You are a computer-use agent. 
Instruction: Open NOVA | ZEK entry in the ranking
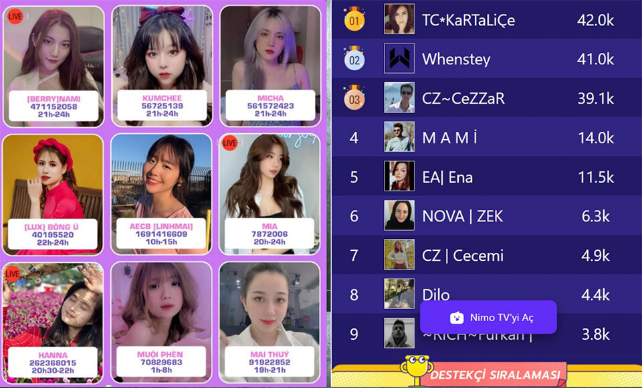click(x=487, y=215)
